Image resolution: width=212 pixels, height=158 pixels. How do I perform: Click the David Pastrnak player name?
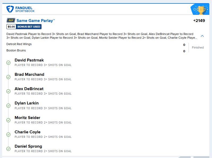click(29, 60)
